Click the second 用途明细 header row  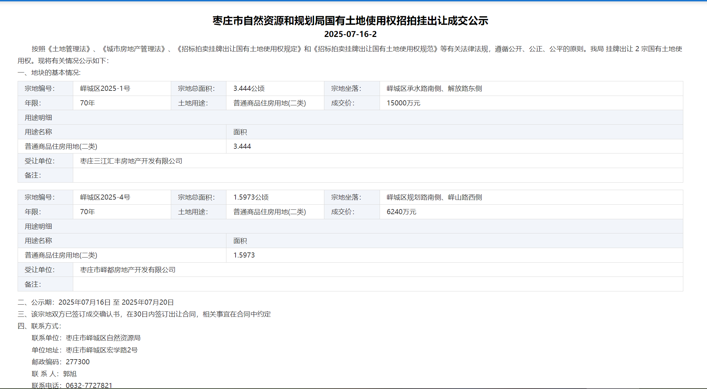click(350, 226)
